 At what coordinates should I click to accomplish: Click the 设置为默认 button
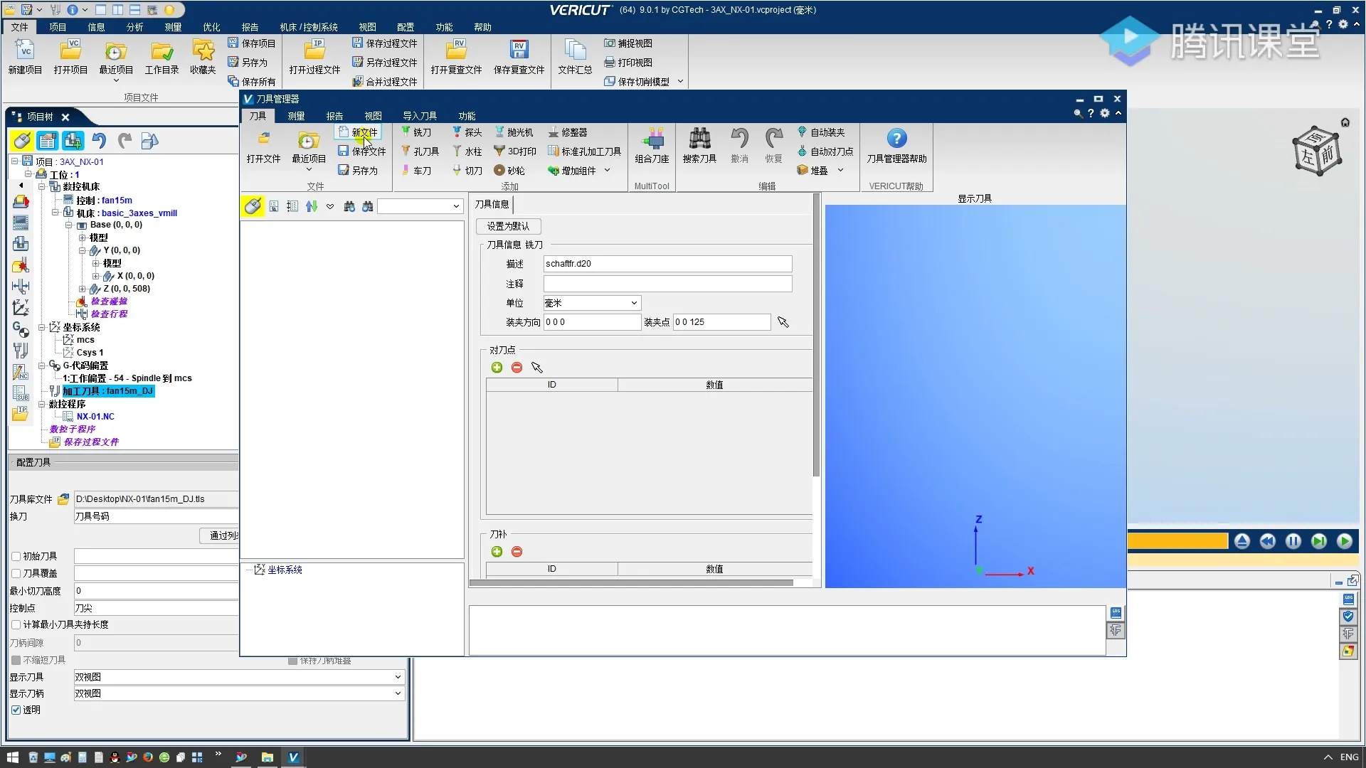[508, 226]
